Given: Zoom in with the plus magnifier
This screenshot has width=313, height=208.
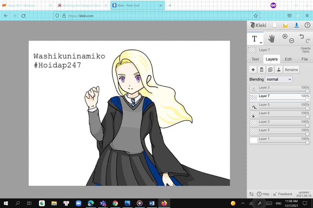Looking at the screenshot, I should tap(285, 36).
